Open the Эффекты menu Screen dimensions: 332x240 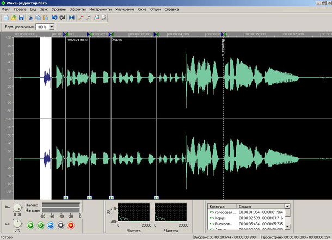[78, 9]
